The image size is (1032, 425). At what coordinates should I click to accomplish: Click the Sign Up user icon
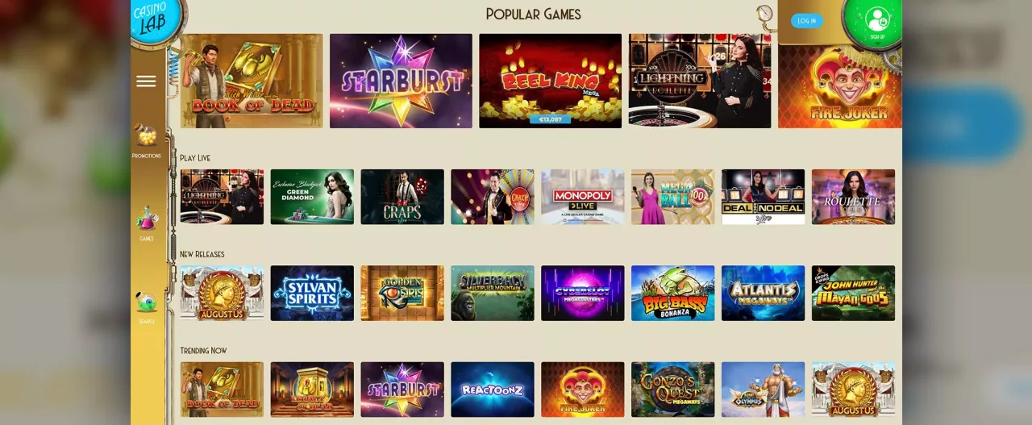[x=876, y=22]
